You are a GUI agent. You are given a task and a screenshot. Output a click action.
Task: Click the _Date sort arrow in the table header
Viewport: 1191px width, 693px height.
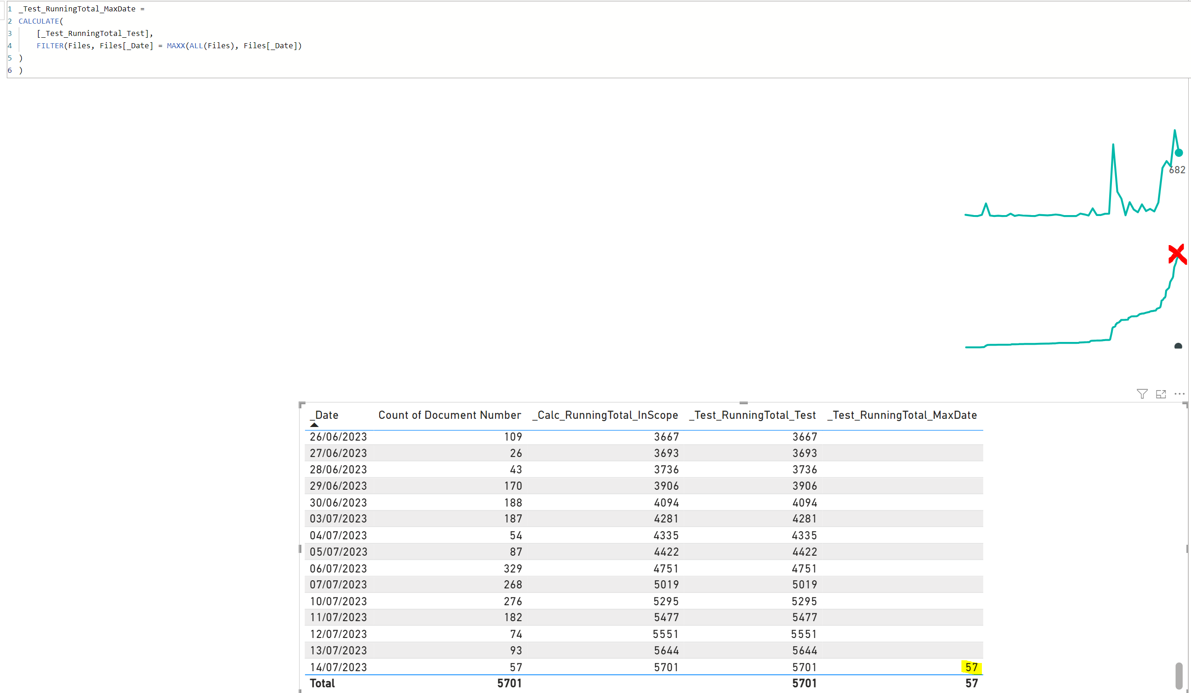tap(314, 425)
